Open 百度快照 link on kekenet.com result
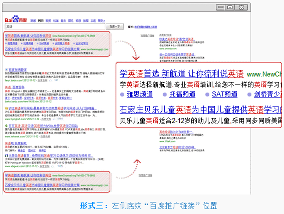Image resolution: width=284 pixels, height=214 pixels. tap(45, 137)
